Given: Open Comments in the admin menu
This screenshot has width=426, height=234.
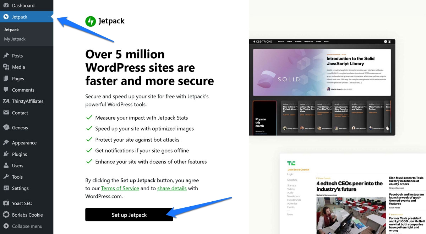Looking at the screenshot, I should 27,90.
